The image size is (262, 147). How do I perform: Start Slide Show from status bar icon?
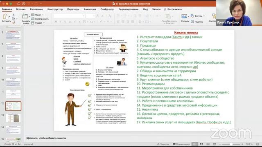215,144
